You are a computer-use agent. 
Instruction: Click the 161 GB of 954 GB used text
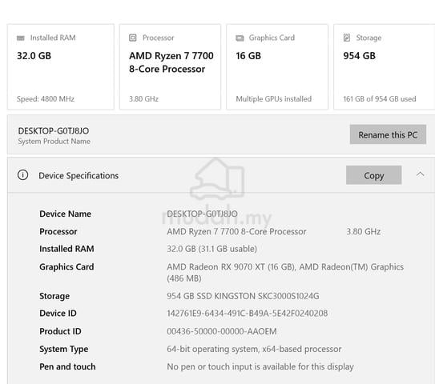[x=380, y=99]
